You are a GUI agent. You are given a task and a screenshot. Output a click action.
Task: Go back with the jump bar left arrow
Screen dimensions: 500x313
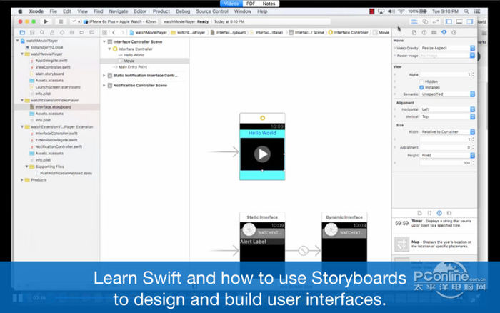pyautogui.click(x=114, y=33)
